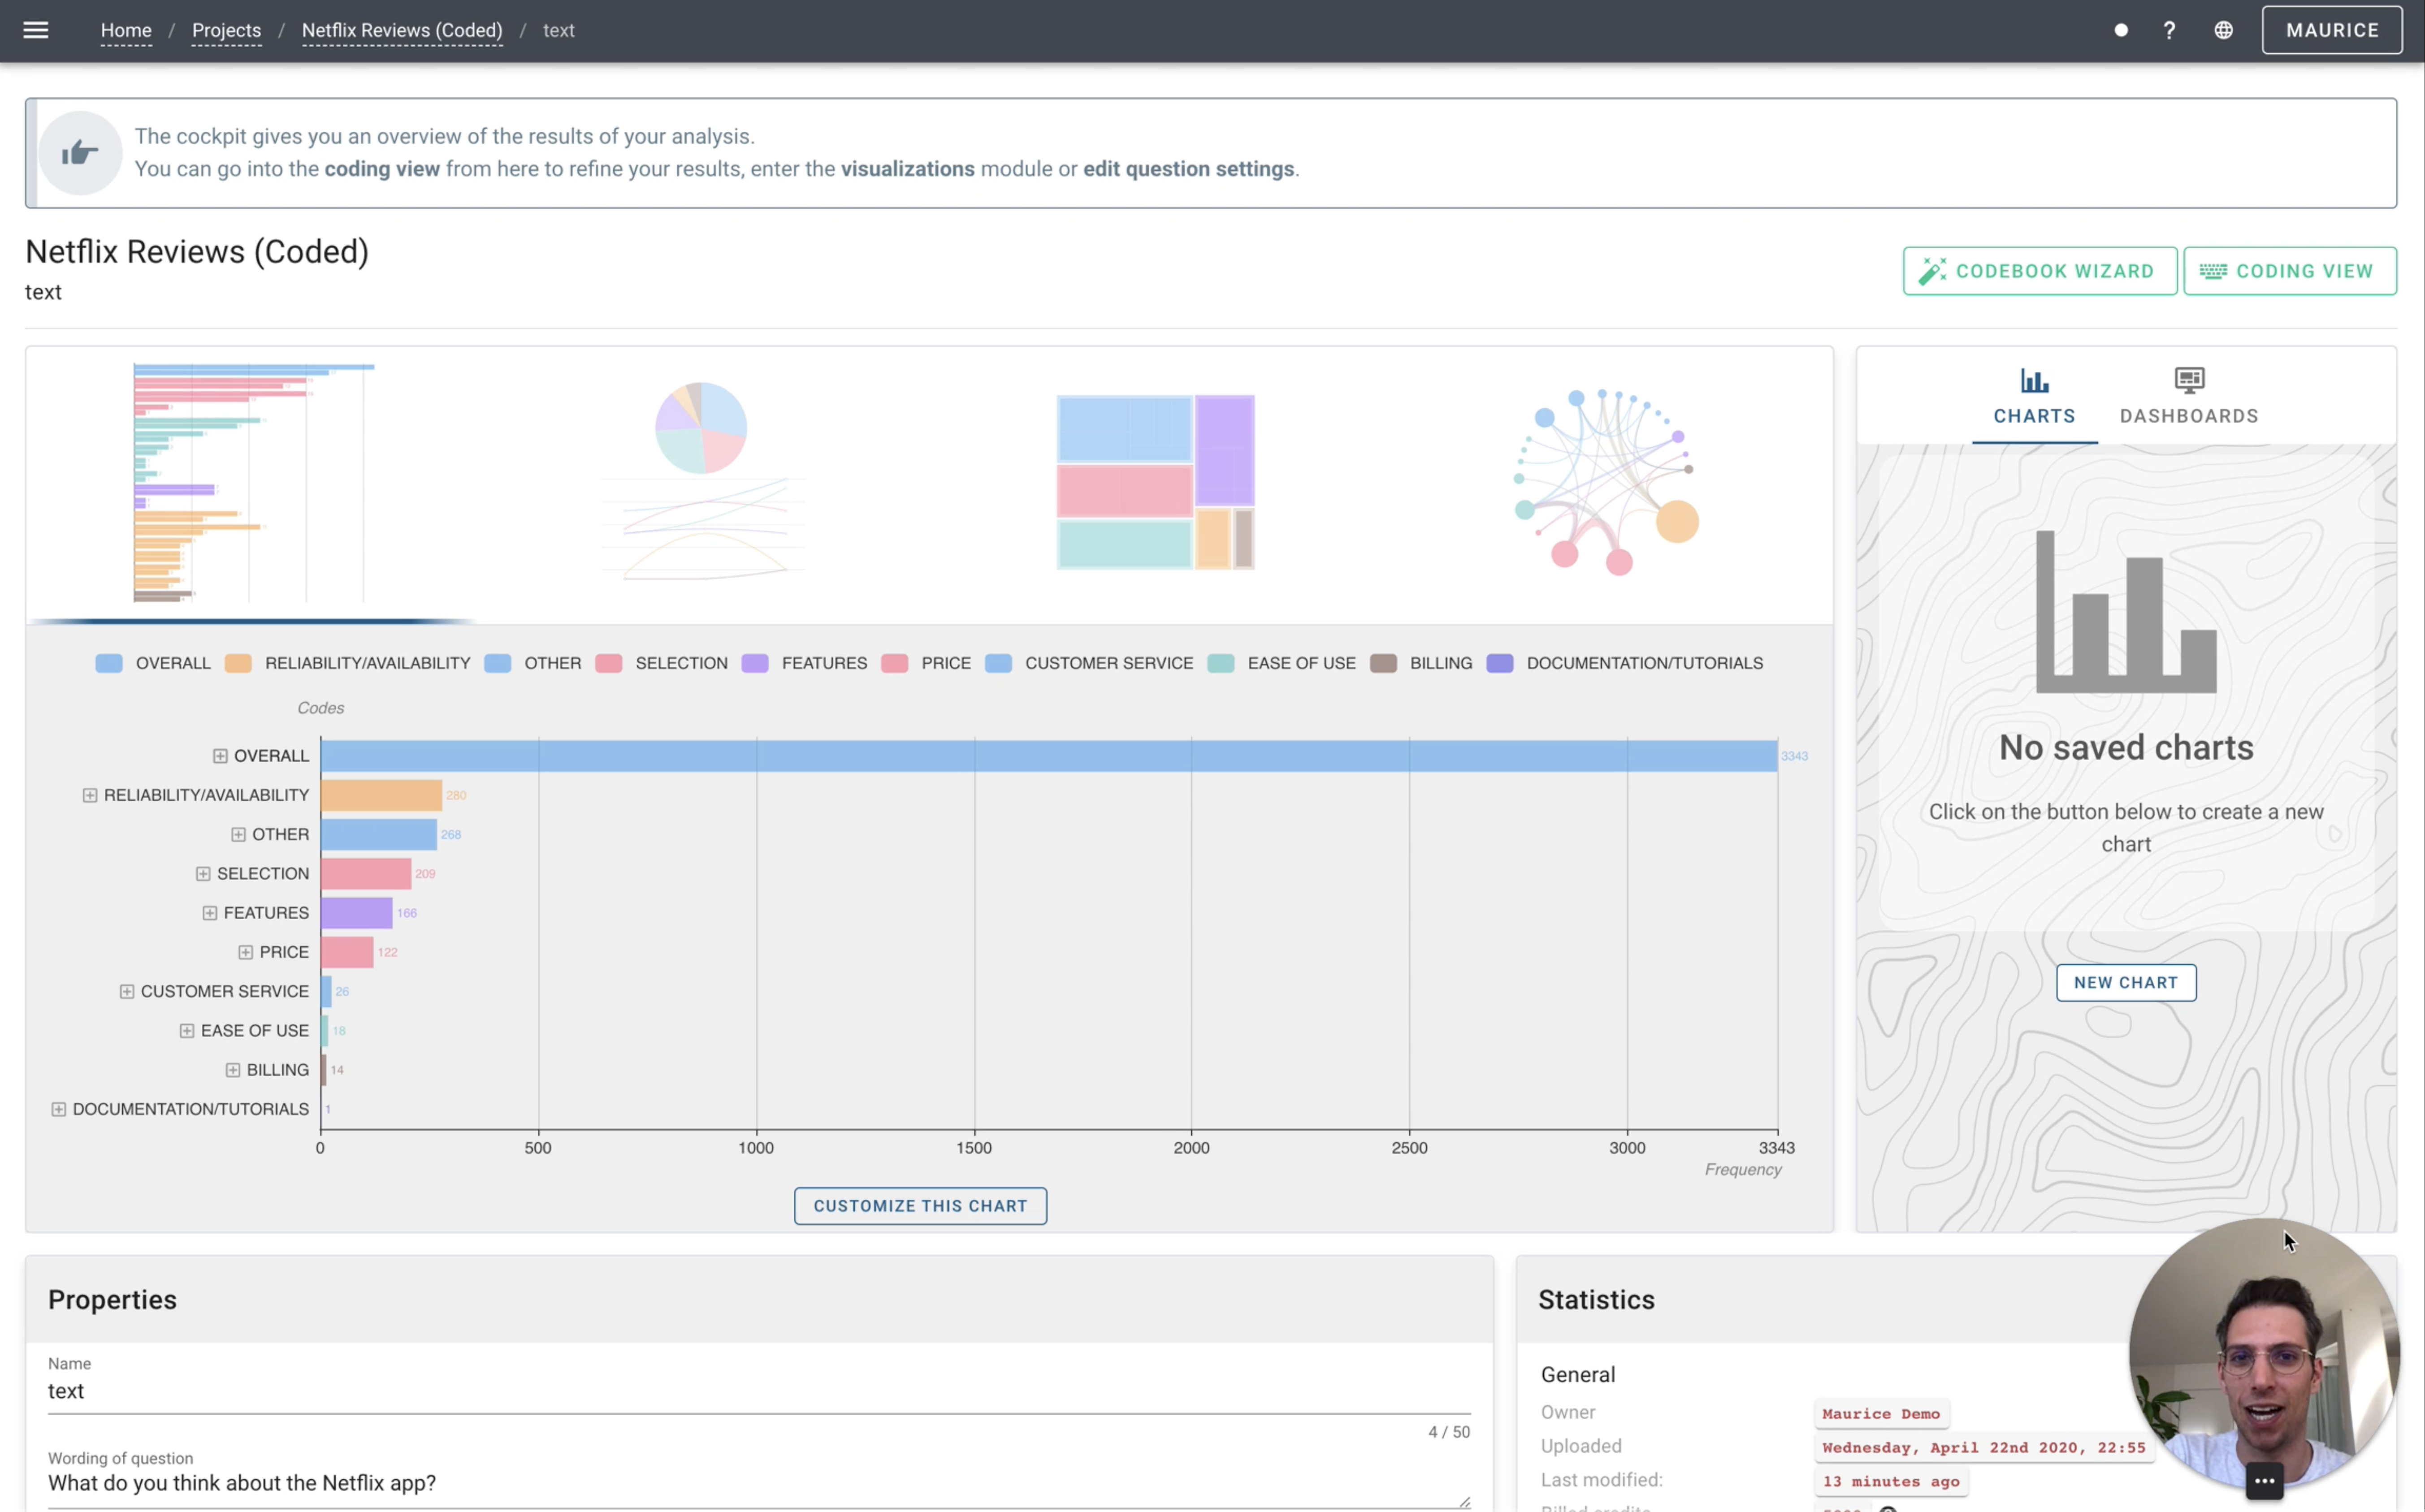Expand the BILLING code row
This screenshot has height=1512, width=2425.
tap(233, 1070)
